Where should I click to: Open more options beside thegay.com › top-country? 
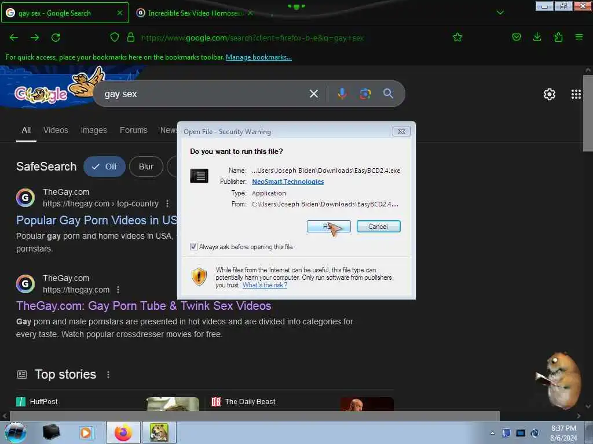167,203
